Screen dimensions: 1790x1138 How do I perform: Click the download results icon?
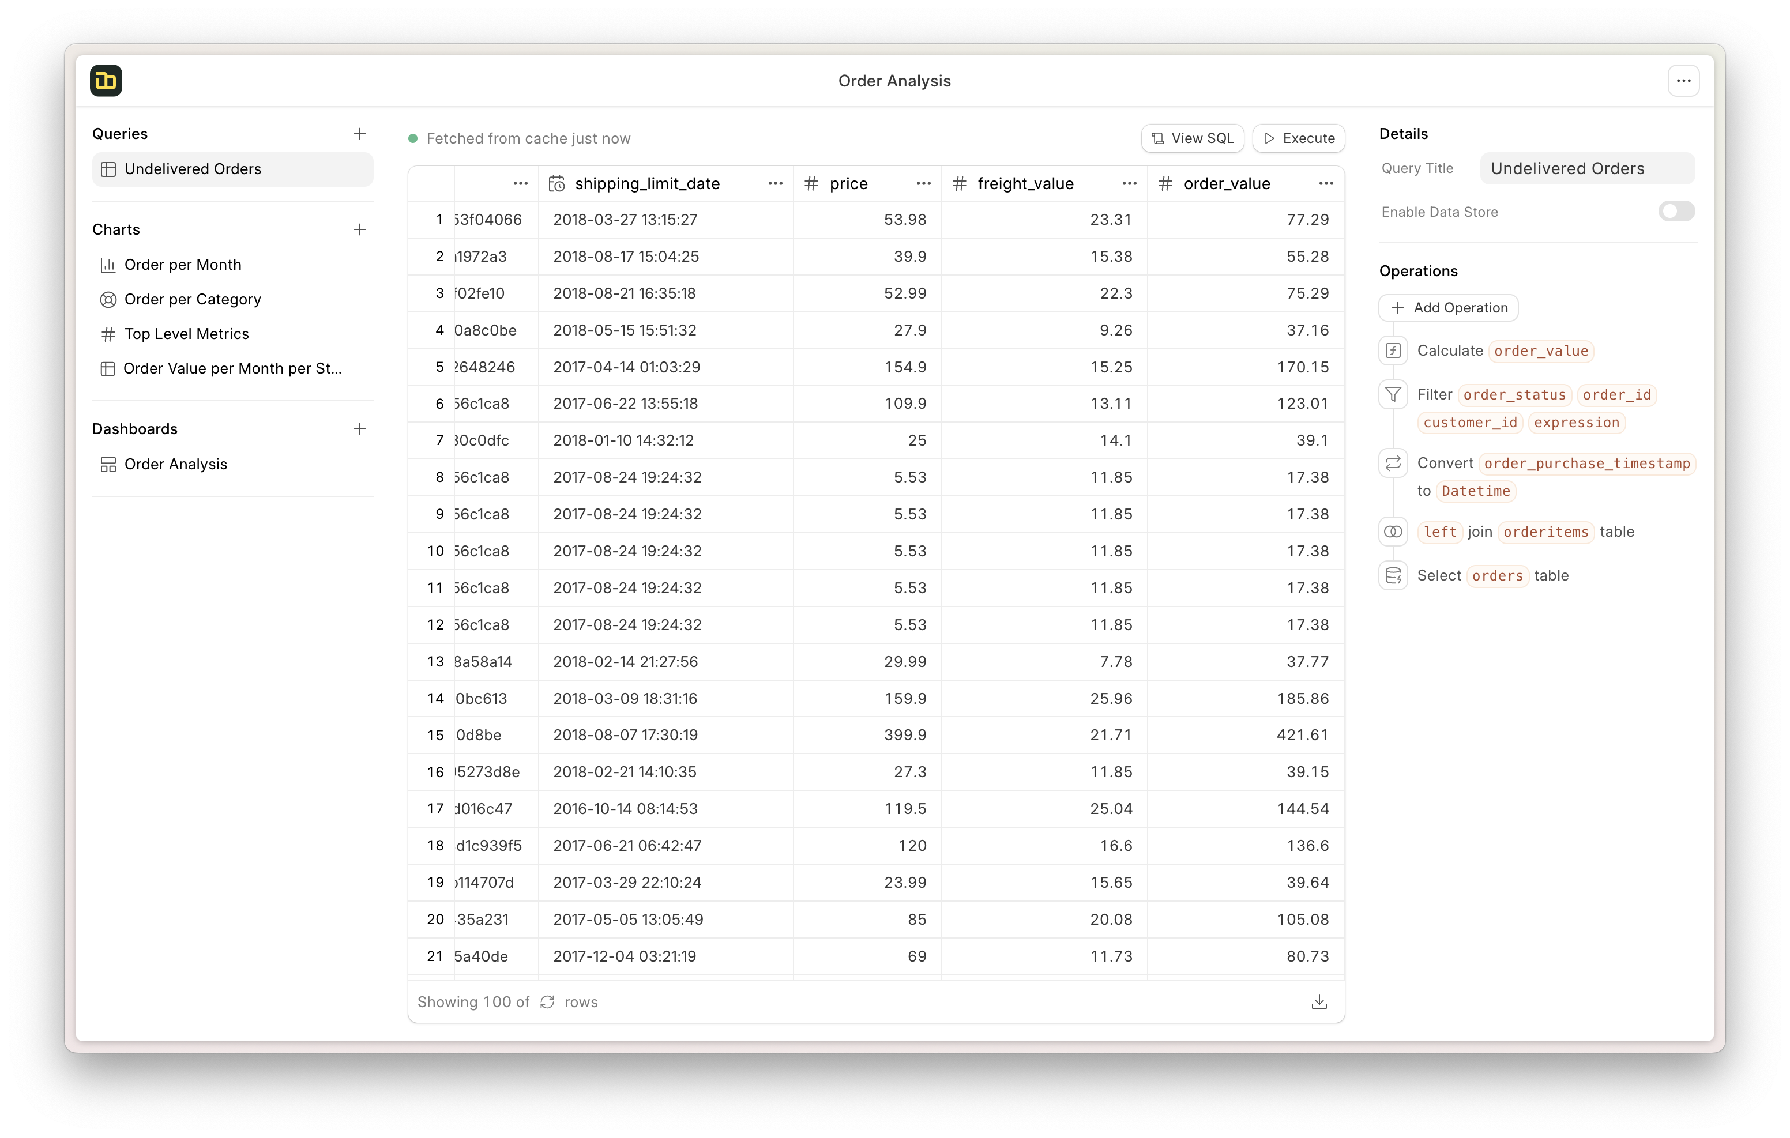(x=1319, y=1001)
